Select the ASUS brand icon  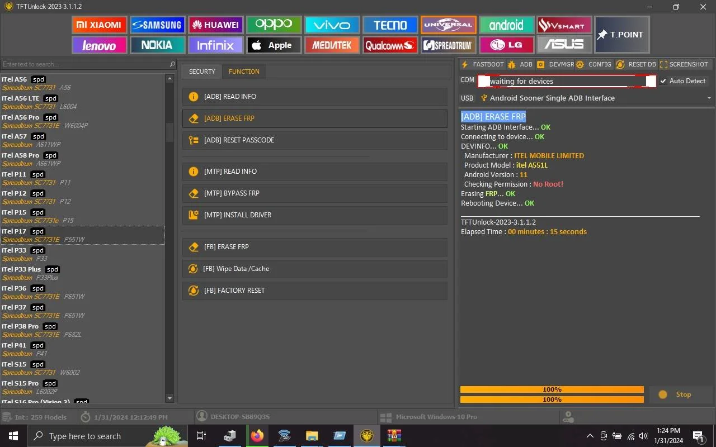[x=564, y=45]
